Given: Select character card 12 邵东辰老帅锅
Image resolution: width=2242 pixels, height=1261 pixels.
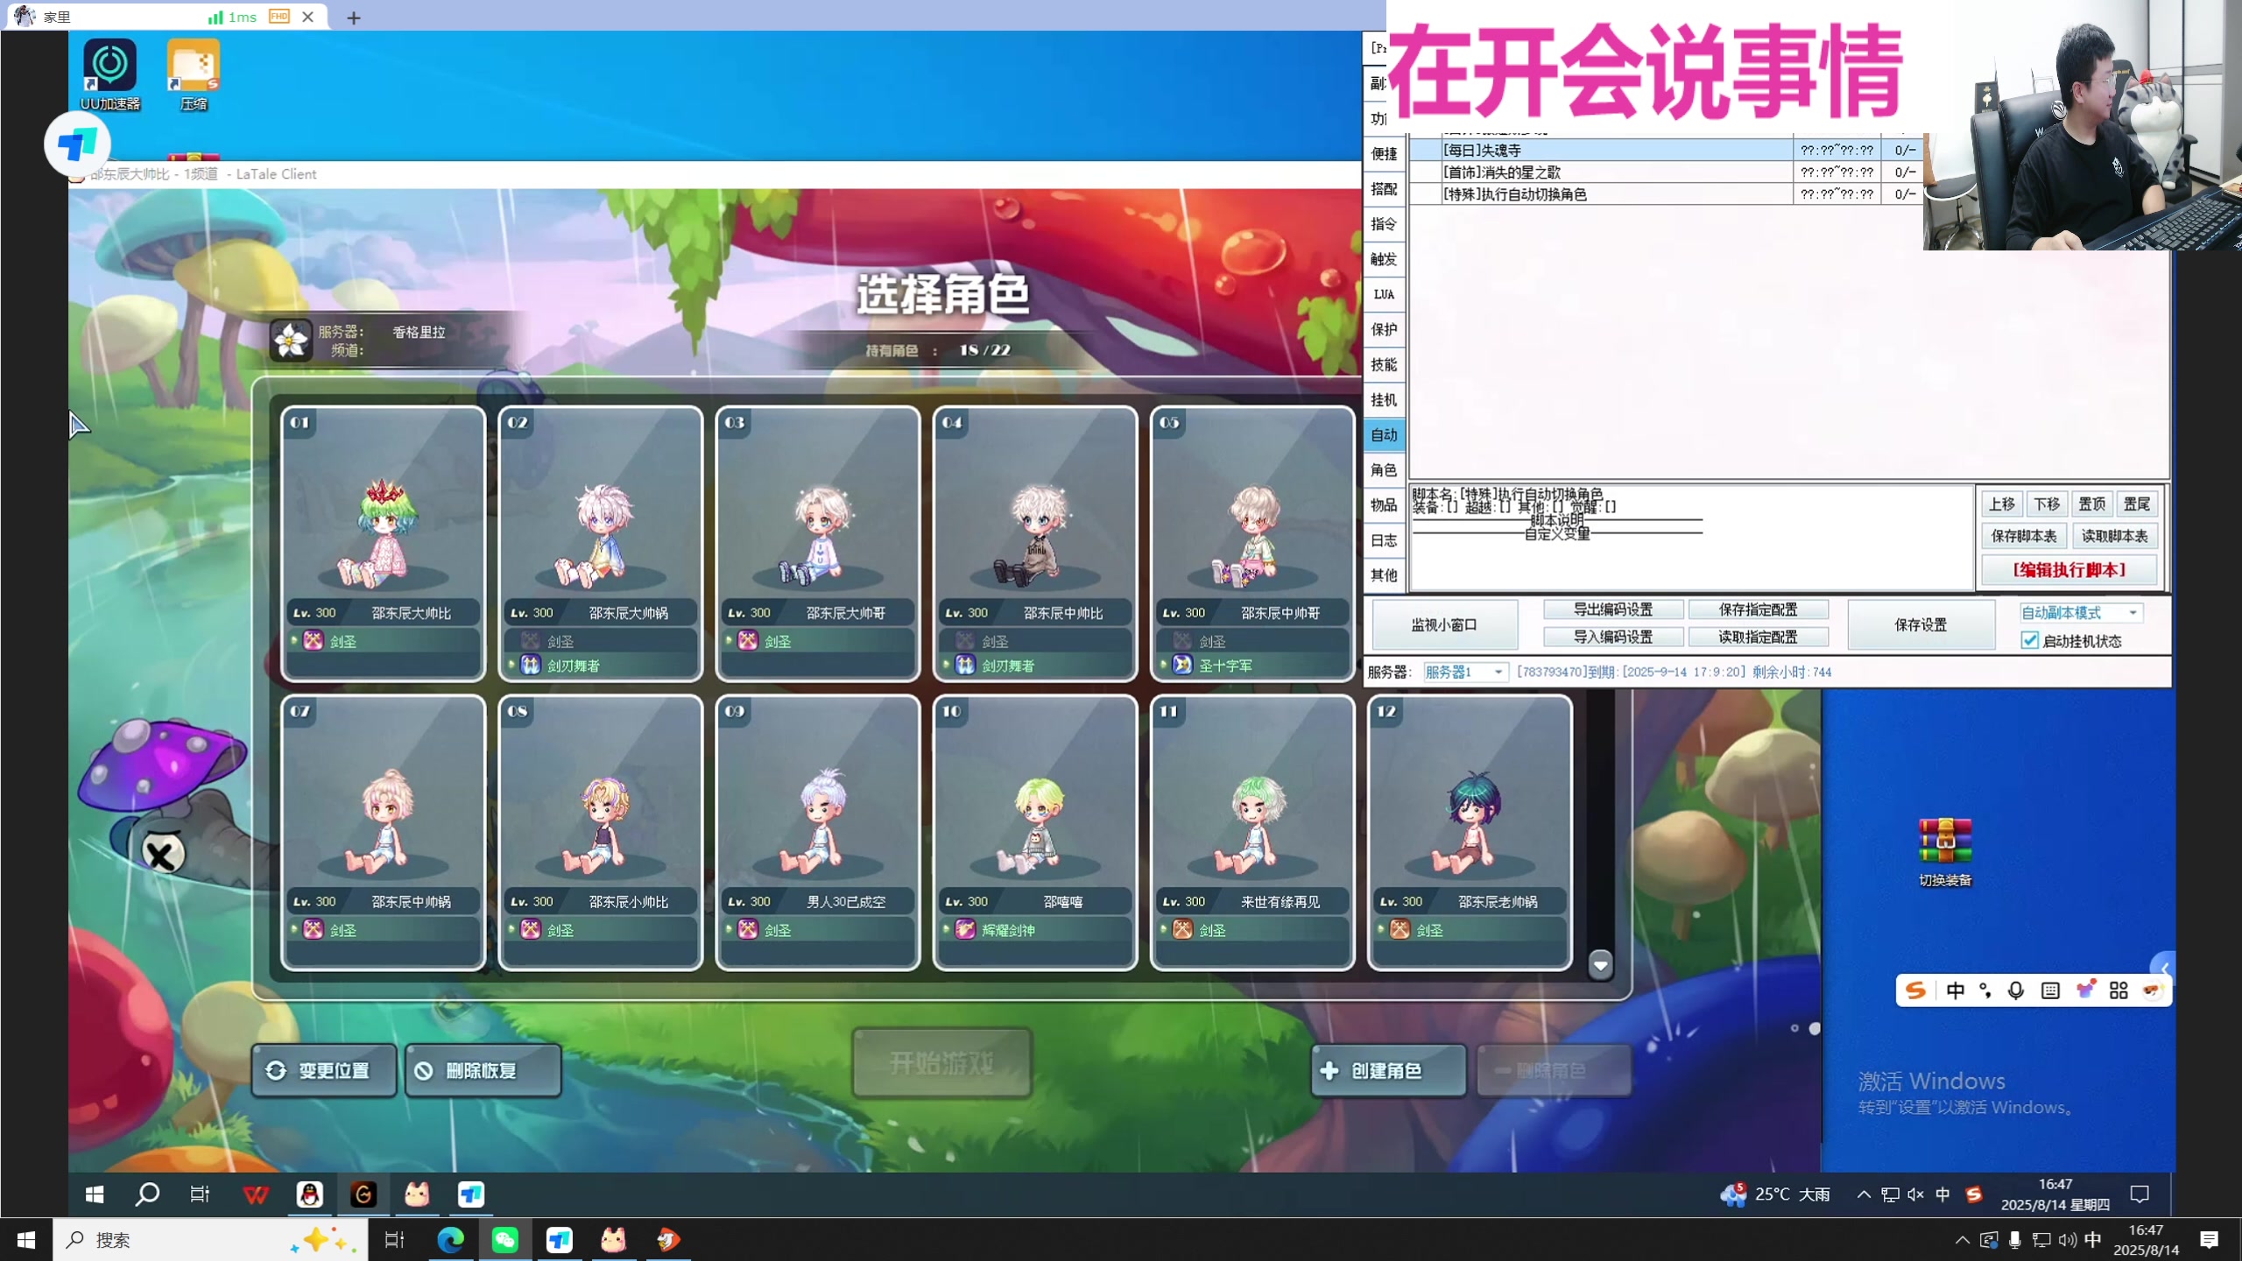Looking at the screenshot, I should 1469,832.
